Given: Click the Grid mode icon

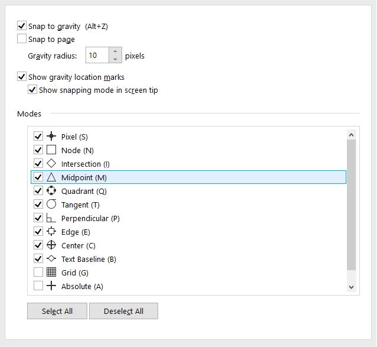Looking at the screenshot, I should (51, 273).
